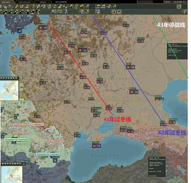Click the yellow aircraft mission icon

114,7
